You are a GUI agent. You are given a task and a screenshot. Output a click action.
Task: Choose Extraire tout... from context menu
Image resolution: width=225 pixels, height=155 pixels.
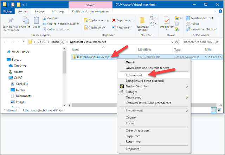click(154, 75)
